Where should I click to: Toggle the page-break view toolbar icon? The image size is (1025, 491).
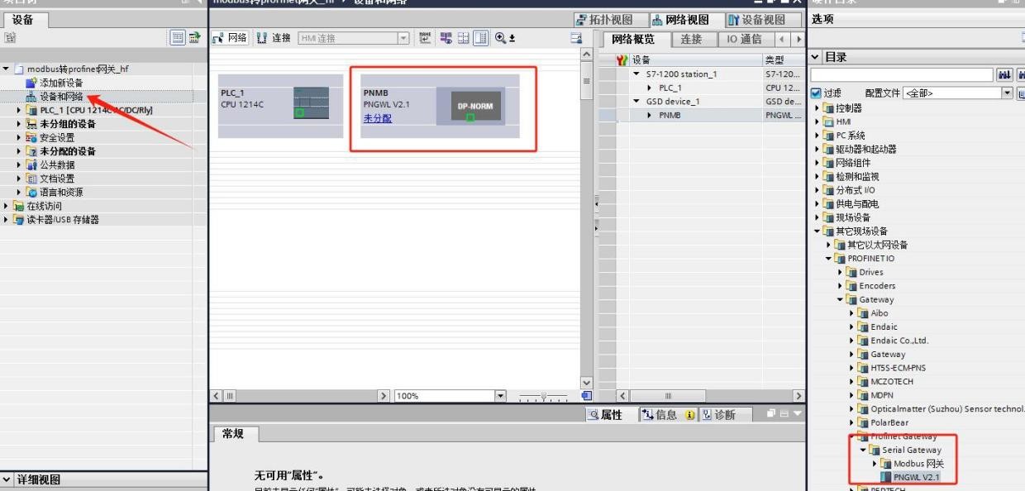point(480,38)
